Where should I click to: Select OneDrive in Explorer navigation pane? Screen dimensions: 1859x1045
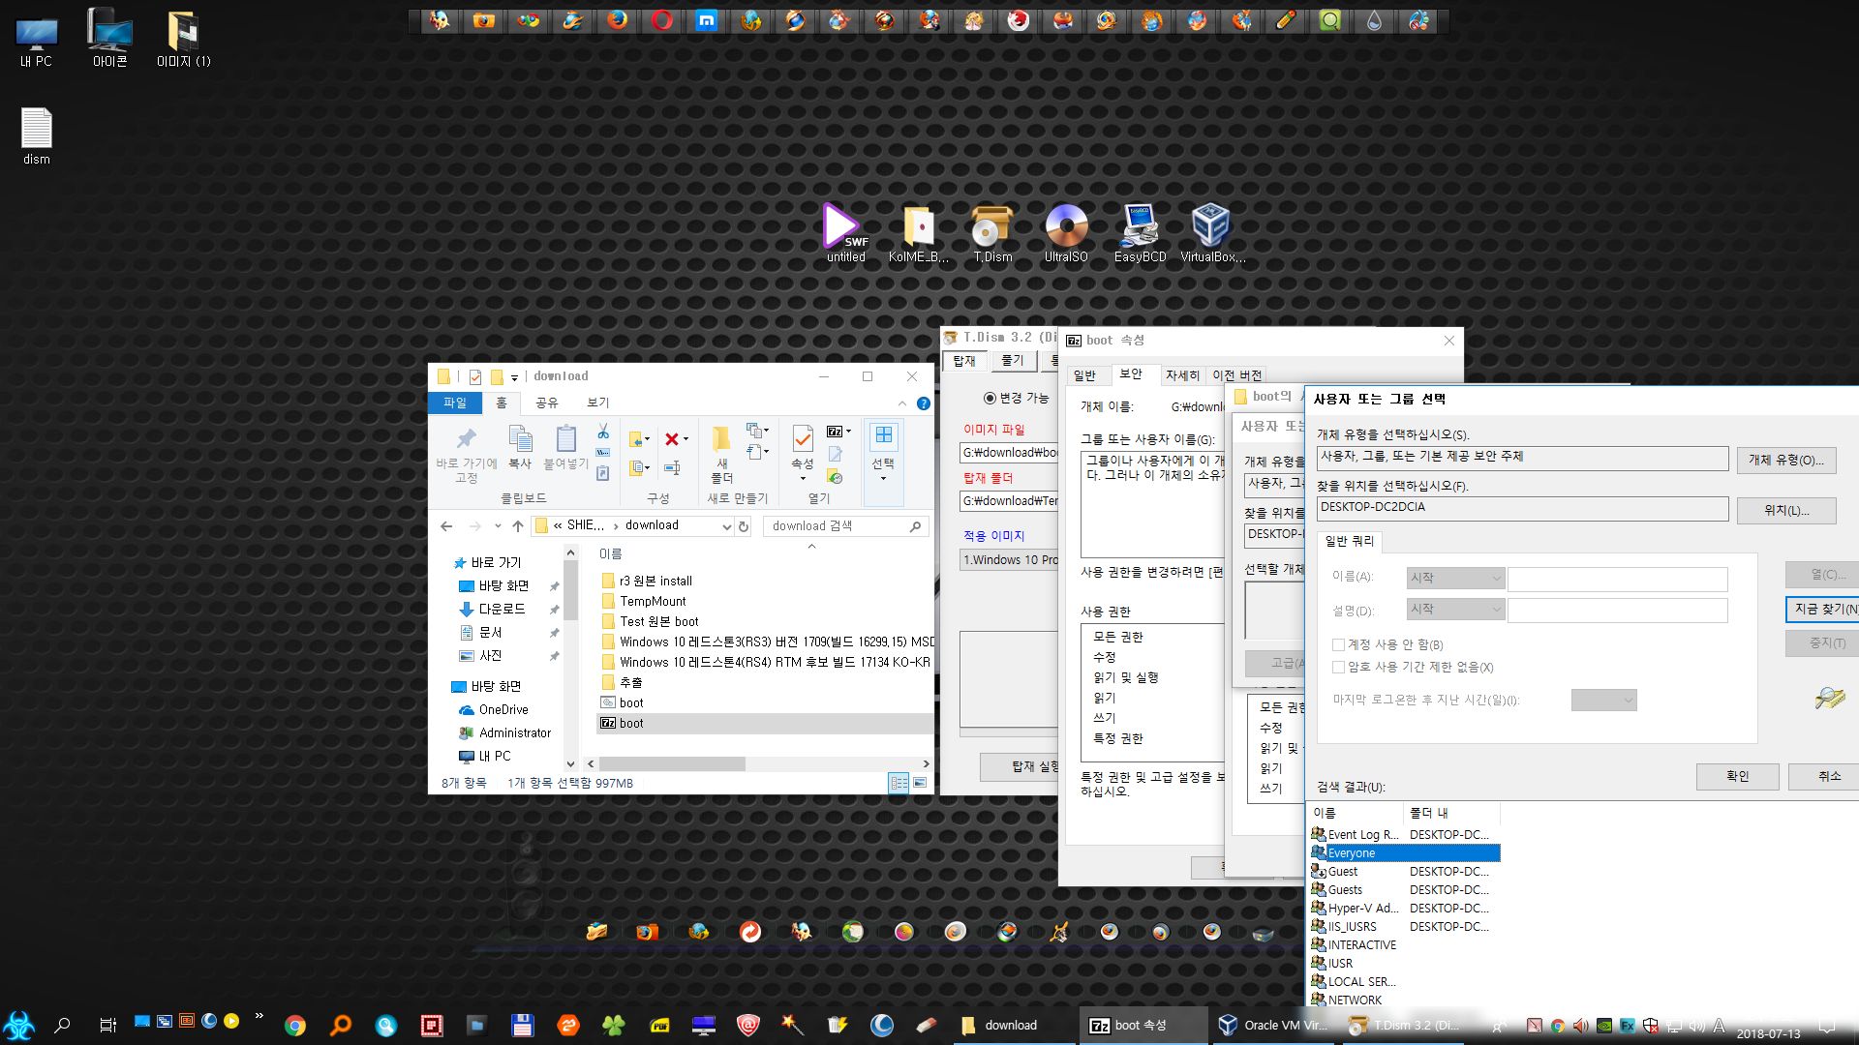(x=503, y=709)
